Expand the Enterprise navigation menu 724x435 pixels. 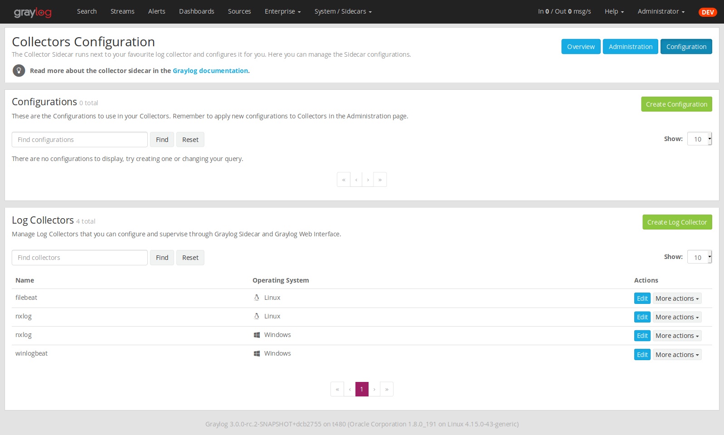[x=282, y=11]
